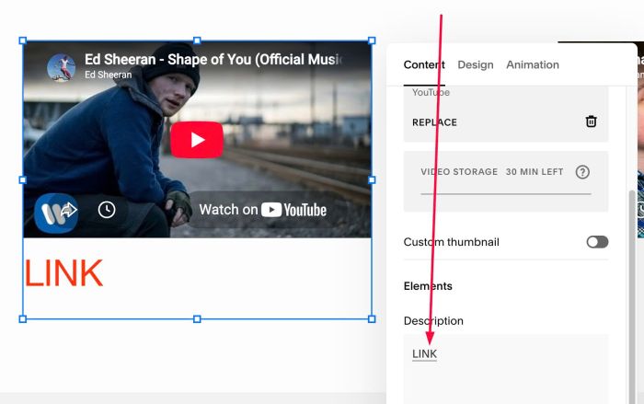Open the video title link
This screenshot has width=644, height=404.
(213, 59)
